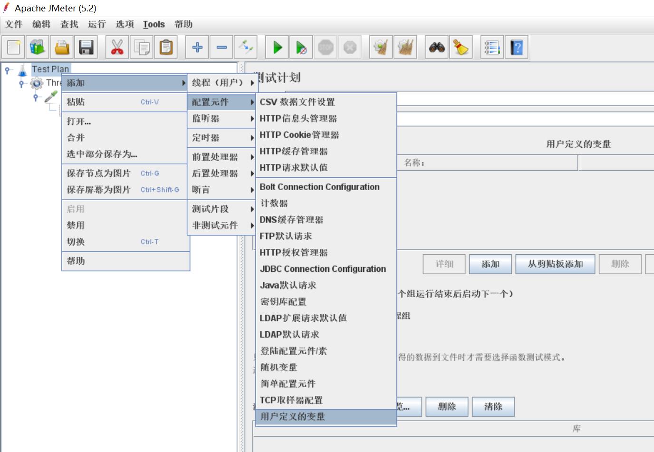This screenshot has width=654, height=452.
Task: Click Start no pauses icon
Action: pos(301,47)
